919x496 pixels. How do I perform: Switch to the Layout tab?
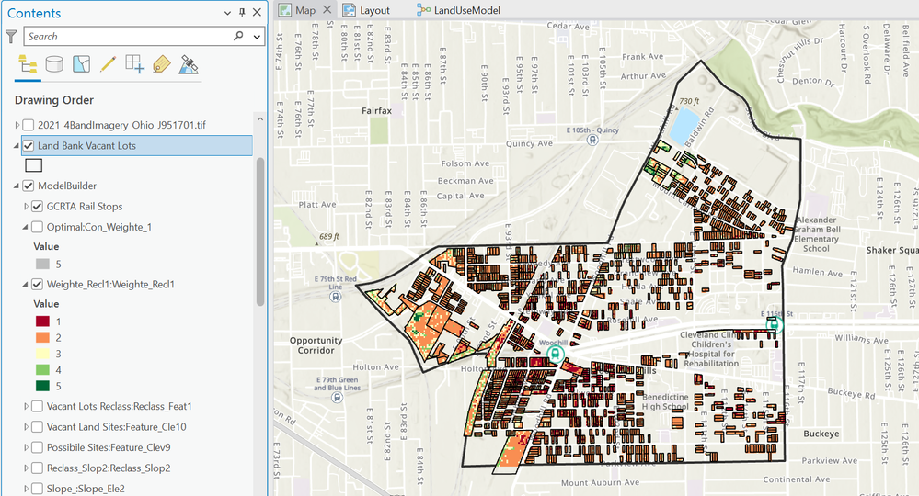(x=365, y=11)
